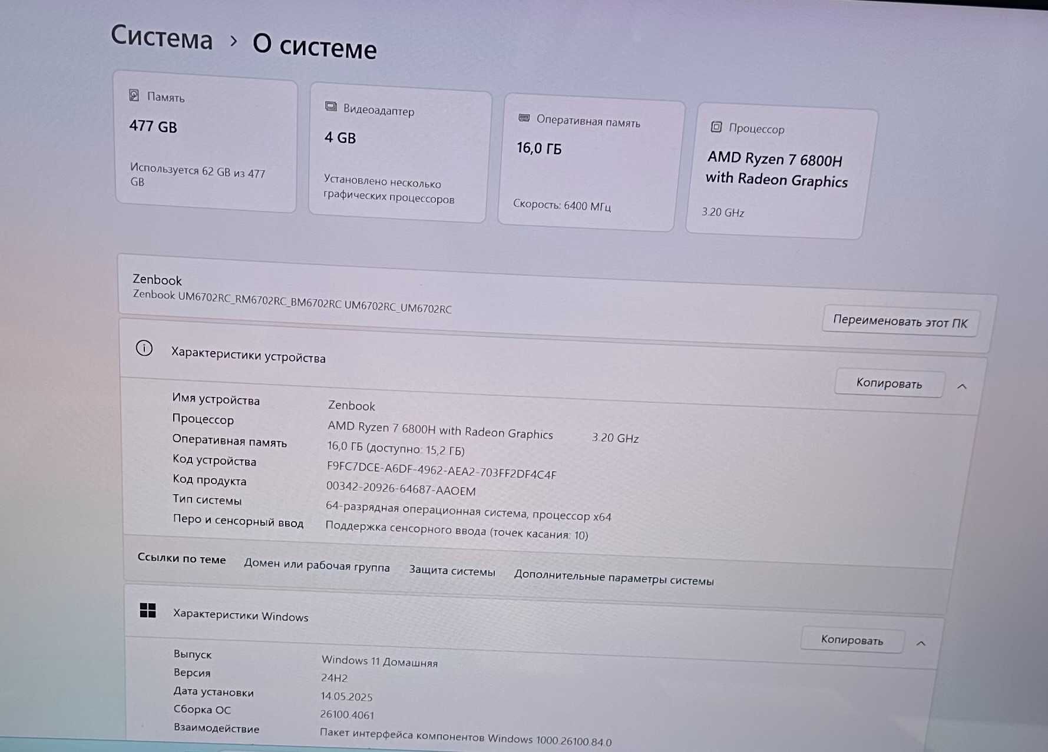Viewport: 1048px width, 752px height.
Task: Collapse the Характеристики Windows section chevron
Action: [x=921, y=643]
